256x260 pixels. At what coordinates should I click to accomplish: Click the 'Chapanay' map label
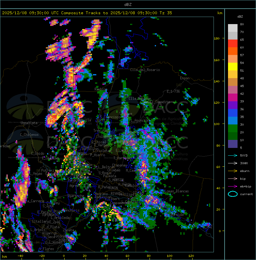click(x=119, y=165)
